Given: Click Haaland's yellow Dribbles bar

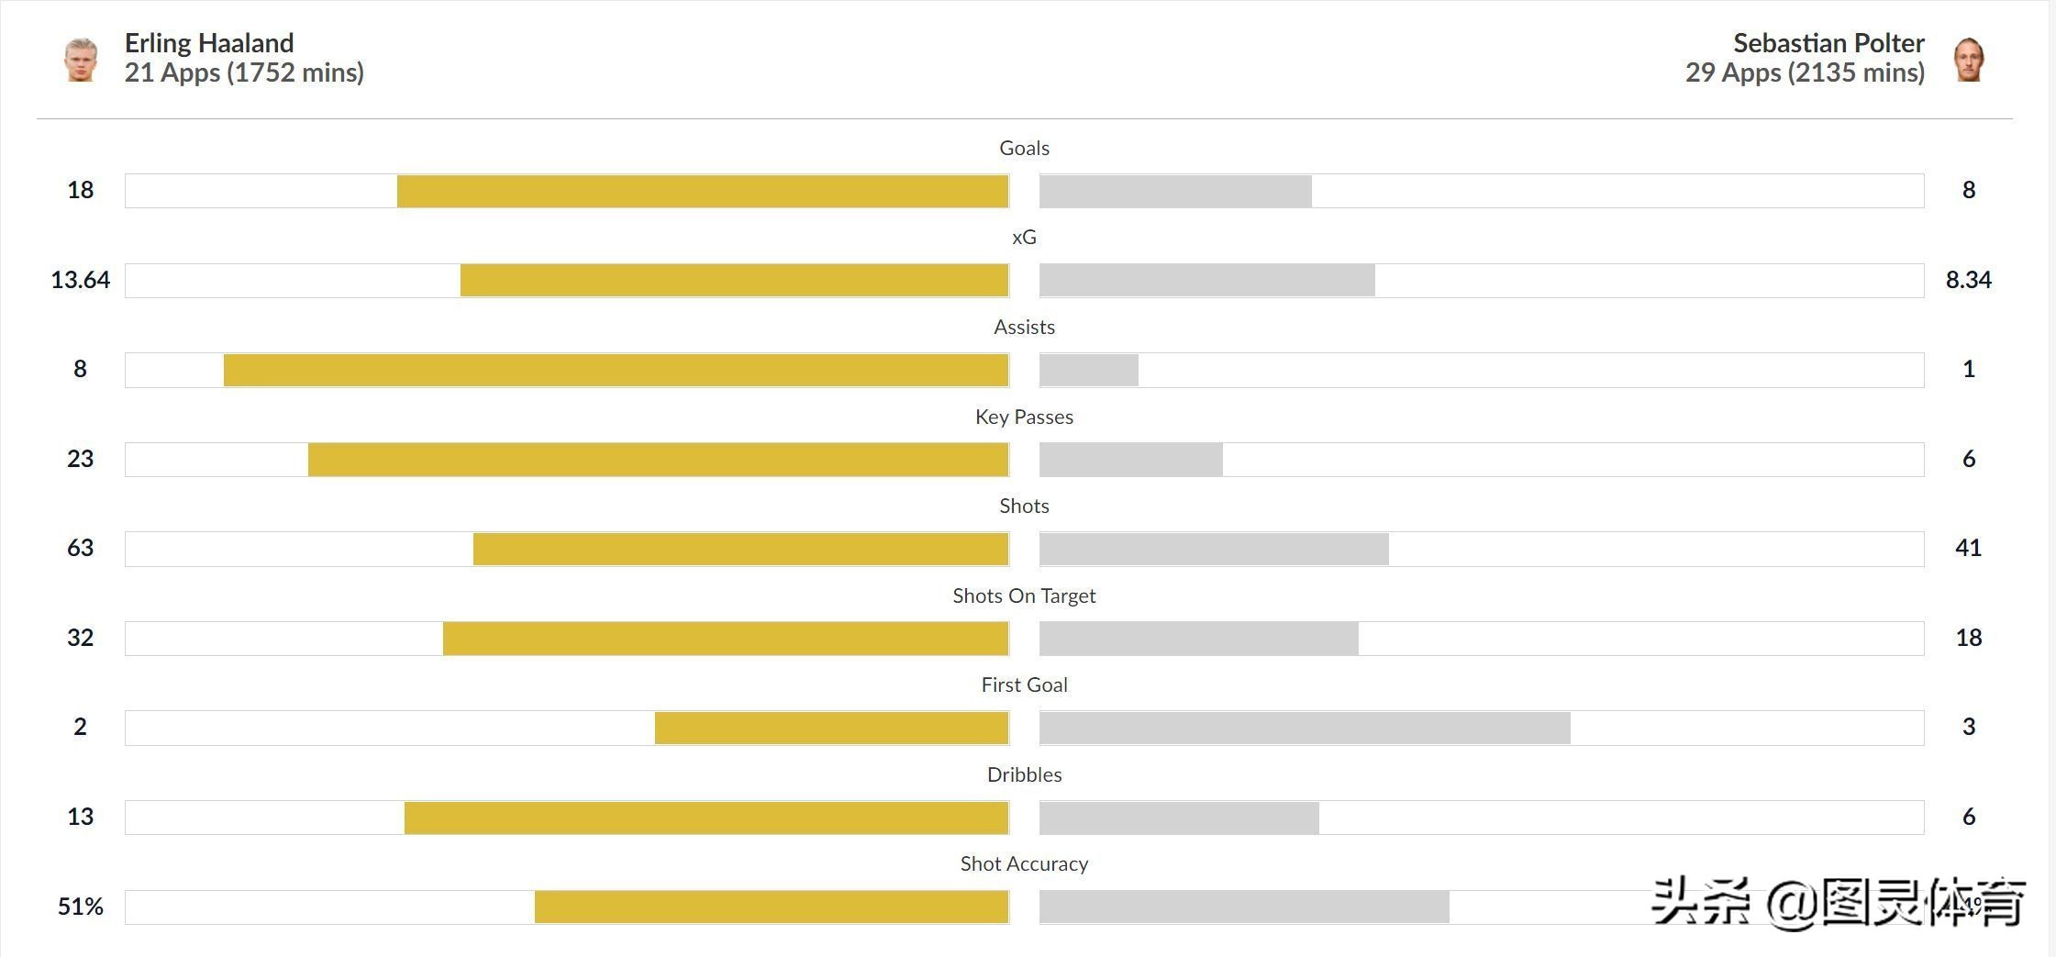Looking at the screenshot, I should click(706, 818).
